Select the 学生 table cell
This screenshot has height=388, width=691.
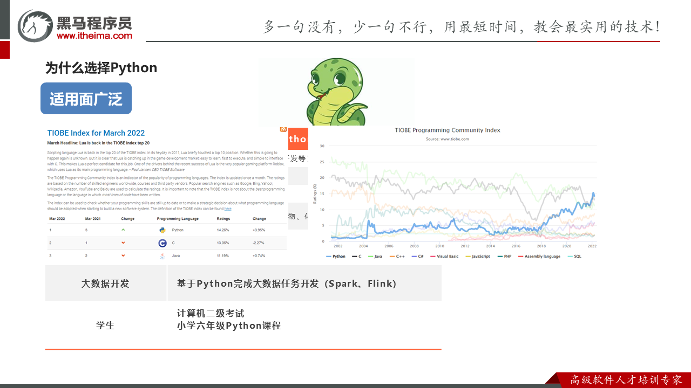[x=106, y=325]
